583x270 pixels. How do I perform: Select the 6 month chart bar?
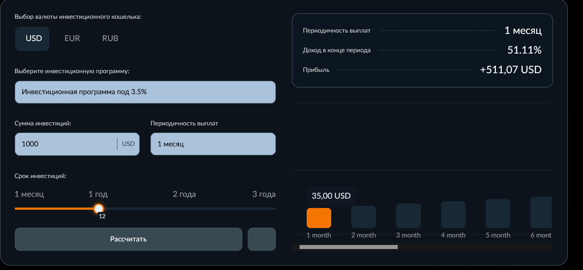541,212
